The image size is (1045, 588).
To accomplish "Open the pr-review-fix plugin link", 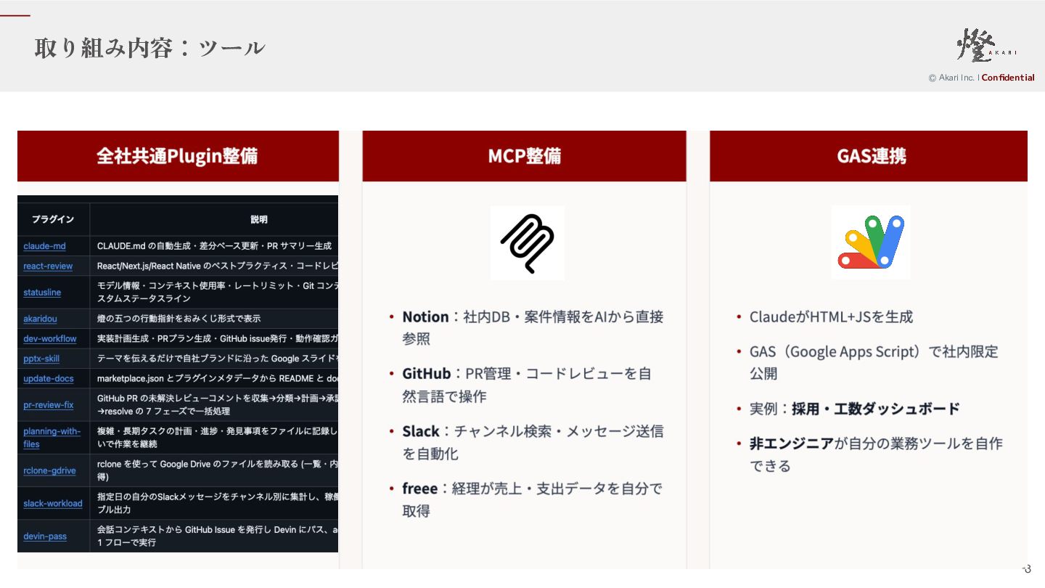I will [x=48, y=405].
